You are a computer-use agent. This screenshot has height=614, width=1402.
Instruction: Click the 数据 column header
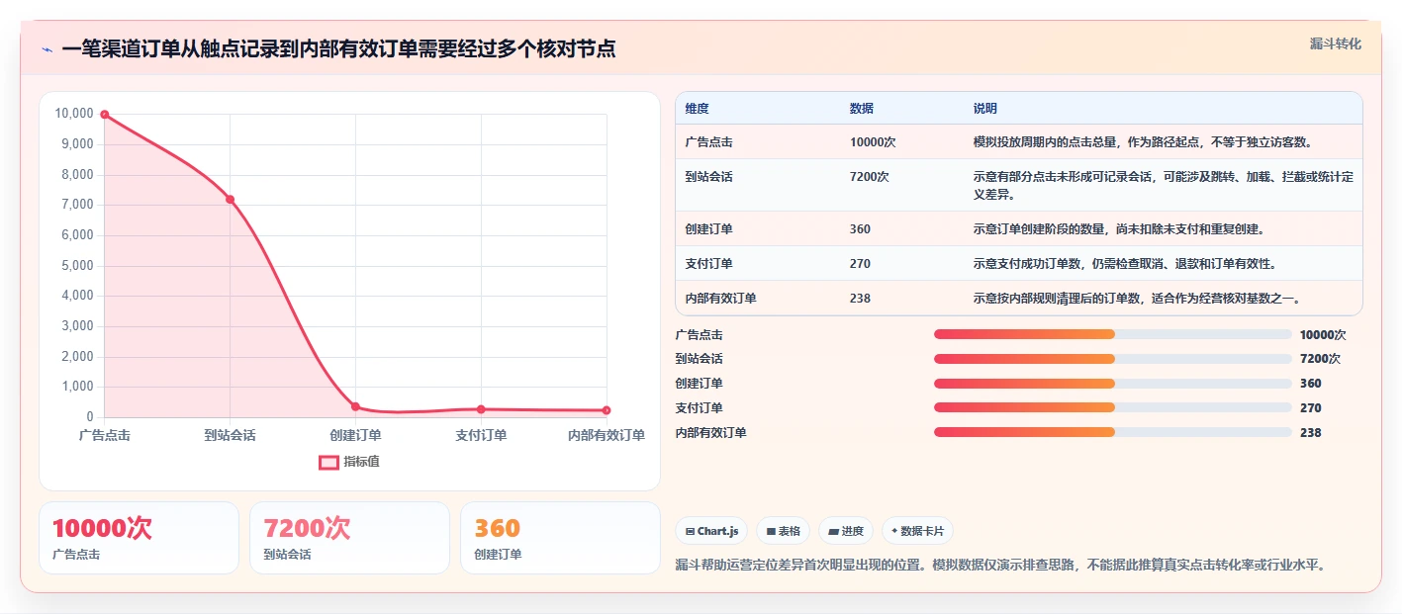tap(862, 109)
